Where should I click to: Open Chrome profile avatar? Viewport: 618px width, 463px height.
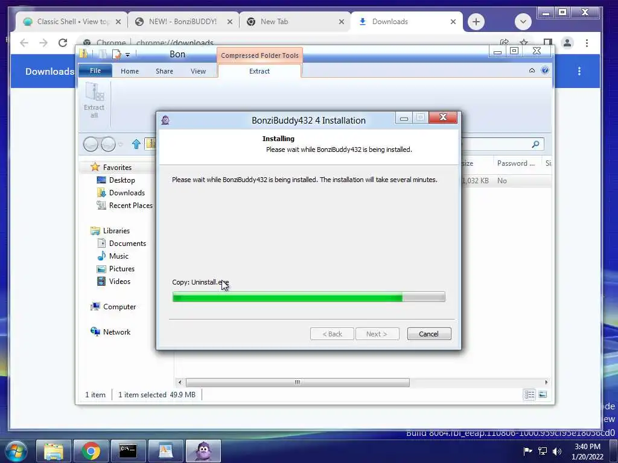tap(567, 43)
